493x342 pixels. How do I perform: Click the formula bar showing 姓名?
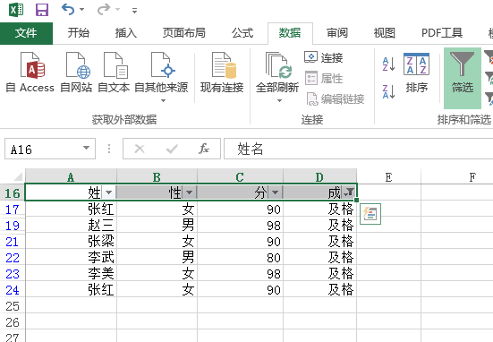click(359, 150)
